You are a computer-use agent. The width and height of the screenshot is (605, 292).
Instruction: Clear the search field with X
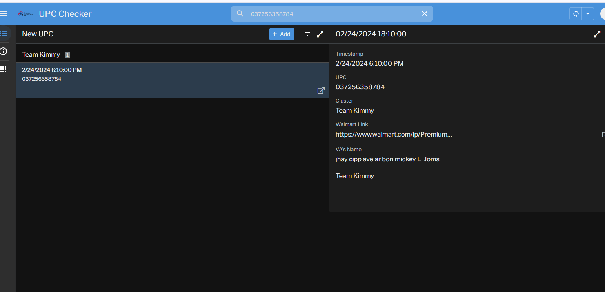click(x=424, y=14)
